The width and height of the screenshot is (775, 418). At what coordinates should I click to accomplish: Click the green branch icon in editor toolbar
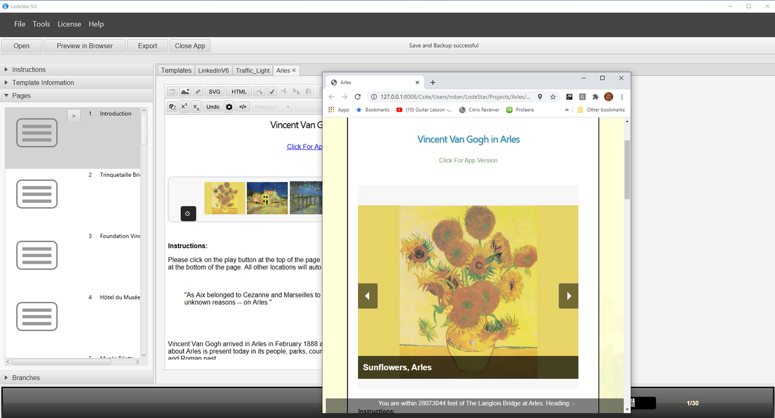260,92
